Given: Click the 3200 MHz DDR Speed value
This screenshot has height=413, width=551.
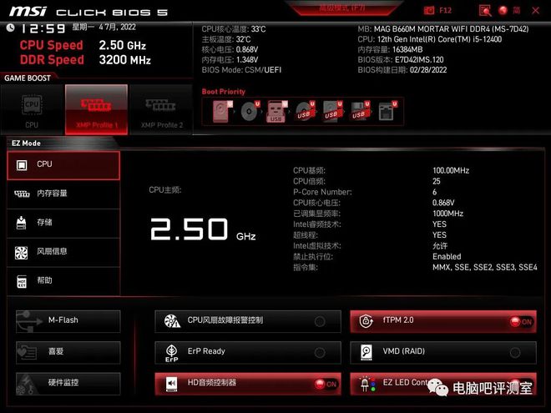Looking at the screenshot, I should pos(124,60).
